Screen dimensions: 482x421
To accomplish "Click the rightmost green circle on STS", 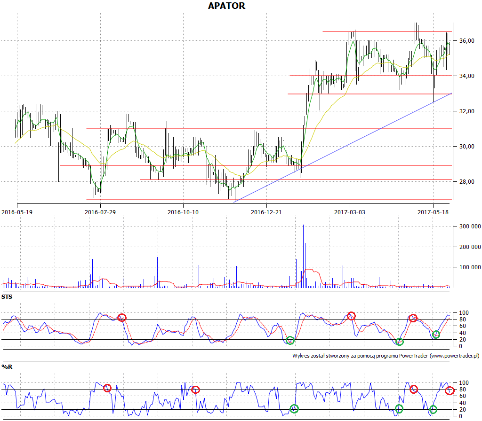I will tap(436, 335).
